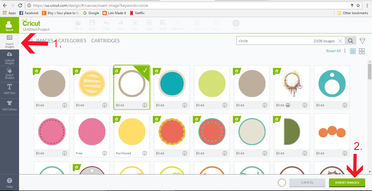Open the Cartridges tab
Screen dimensions: 372x191
(x=105, y=41)
